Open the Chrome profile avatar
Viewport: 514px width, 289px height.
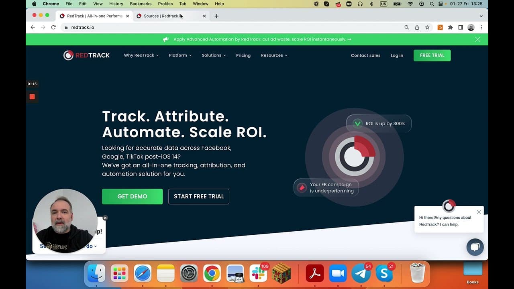(x=471, y=27)
